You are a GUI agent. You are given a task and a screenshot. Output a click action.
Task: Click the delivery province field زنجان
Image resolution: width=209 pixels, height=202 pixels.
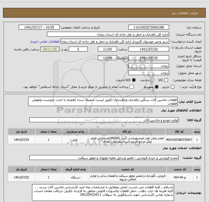coord(149,66)
